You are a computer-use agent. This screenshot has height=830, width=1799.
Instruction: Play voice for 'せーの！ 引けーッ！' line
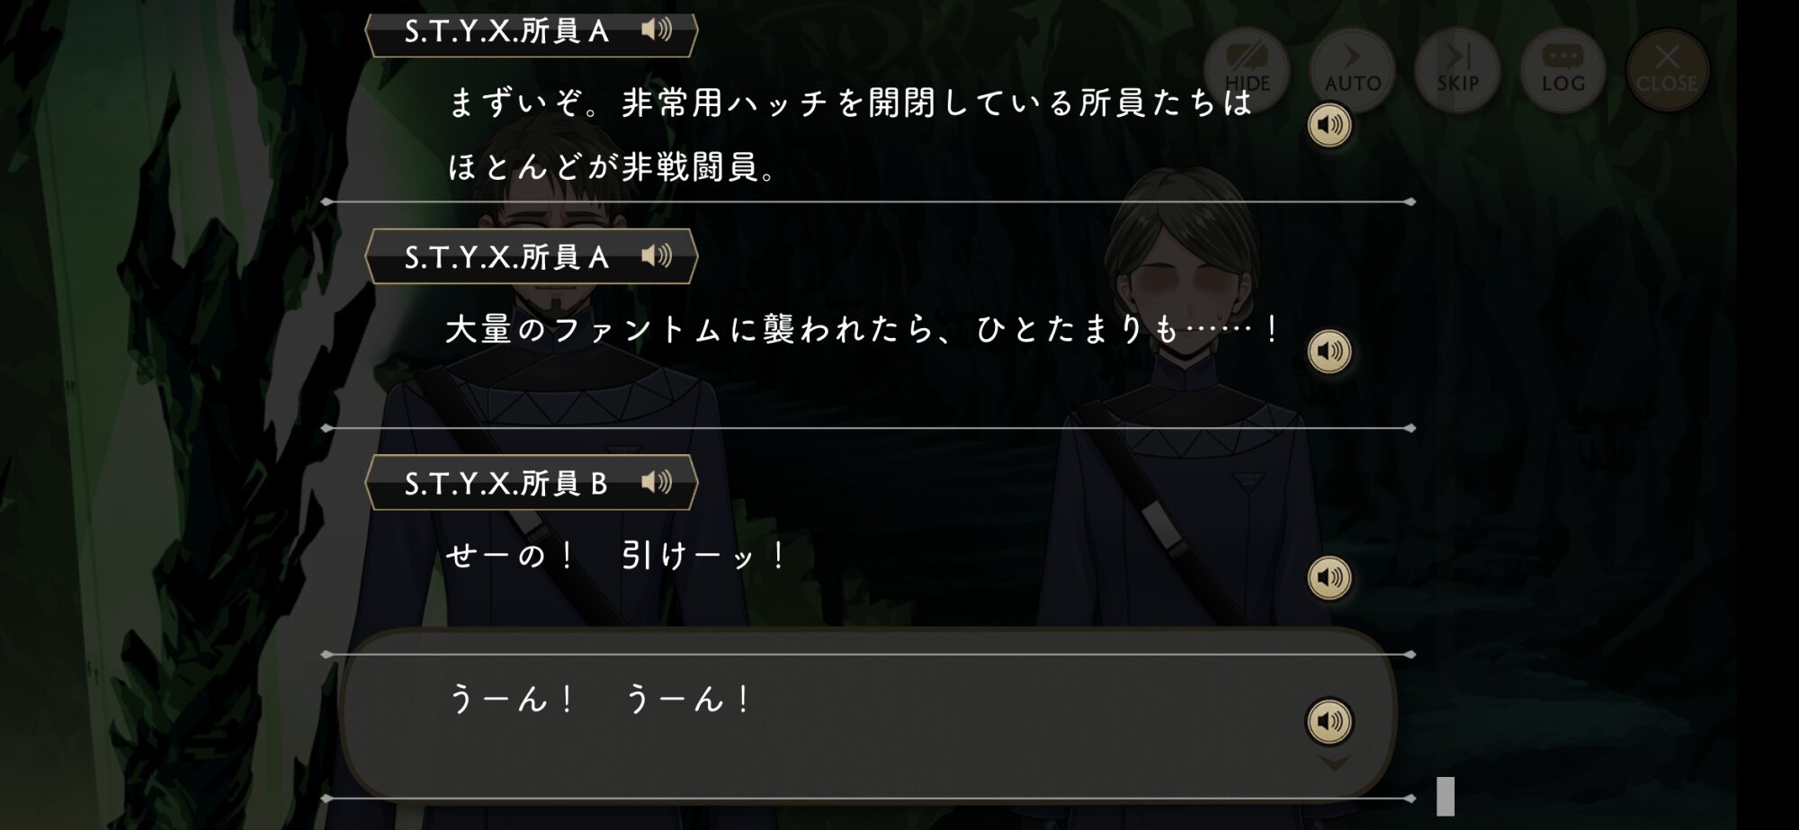(x=1329, y=576)
